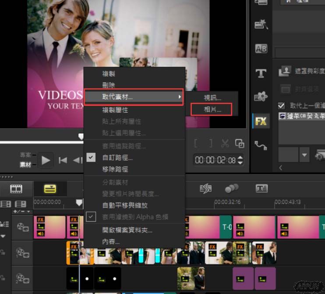Viewport: 325px width, 294px height.
Task: Adjust the timecode stepper arrows
Action: coord(240,160)
